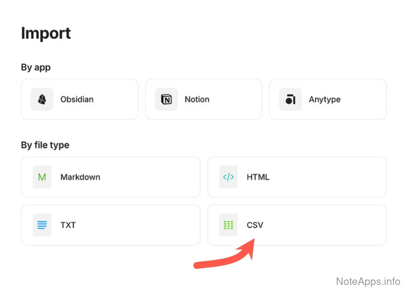Click the blue TXT lines icon
This screenshot has width=401, height=288.
pos(42,225)
